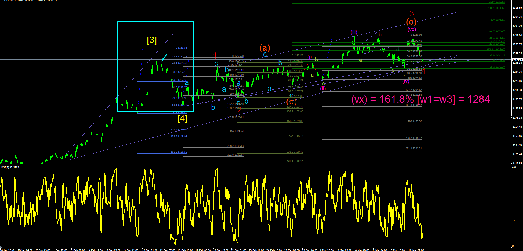Screen dimensions: 523x251
Task: Click the purple (vx) wave label
Action: point(412,29)
